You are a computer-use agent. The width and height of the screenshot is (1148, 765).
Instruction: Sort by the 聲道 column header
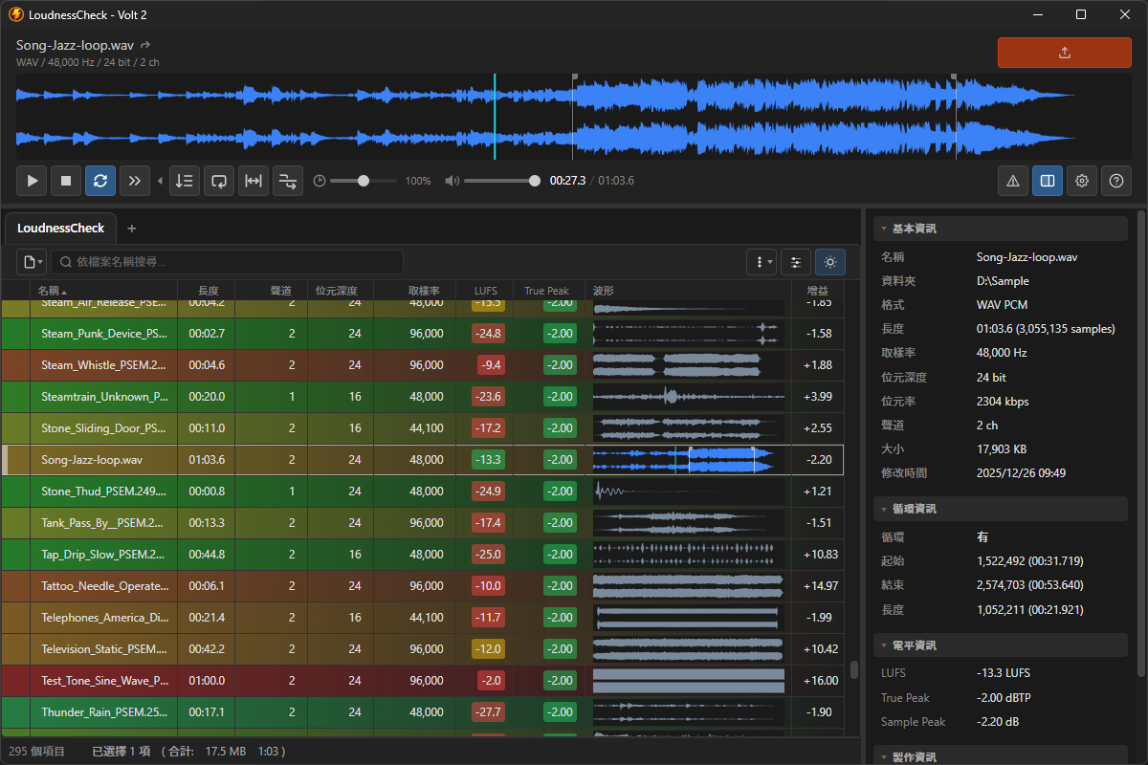(x=271, y=291)
